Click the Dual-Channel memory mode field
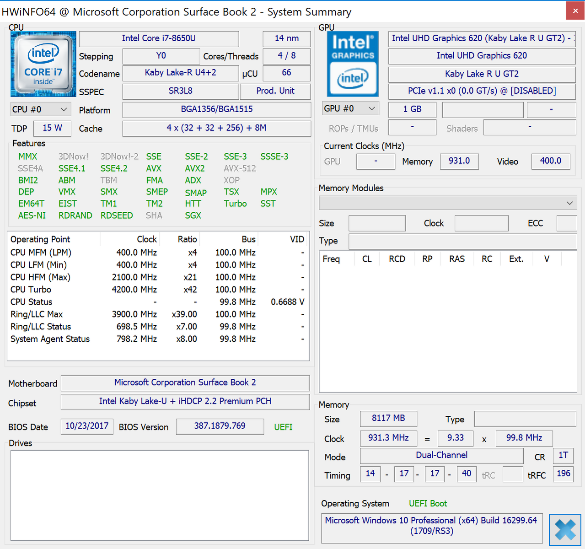 click(x=441, y=456)
